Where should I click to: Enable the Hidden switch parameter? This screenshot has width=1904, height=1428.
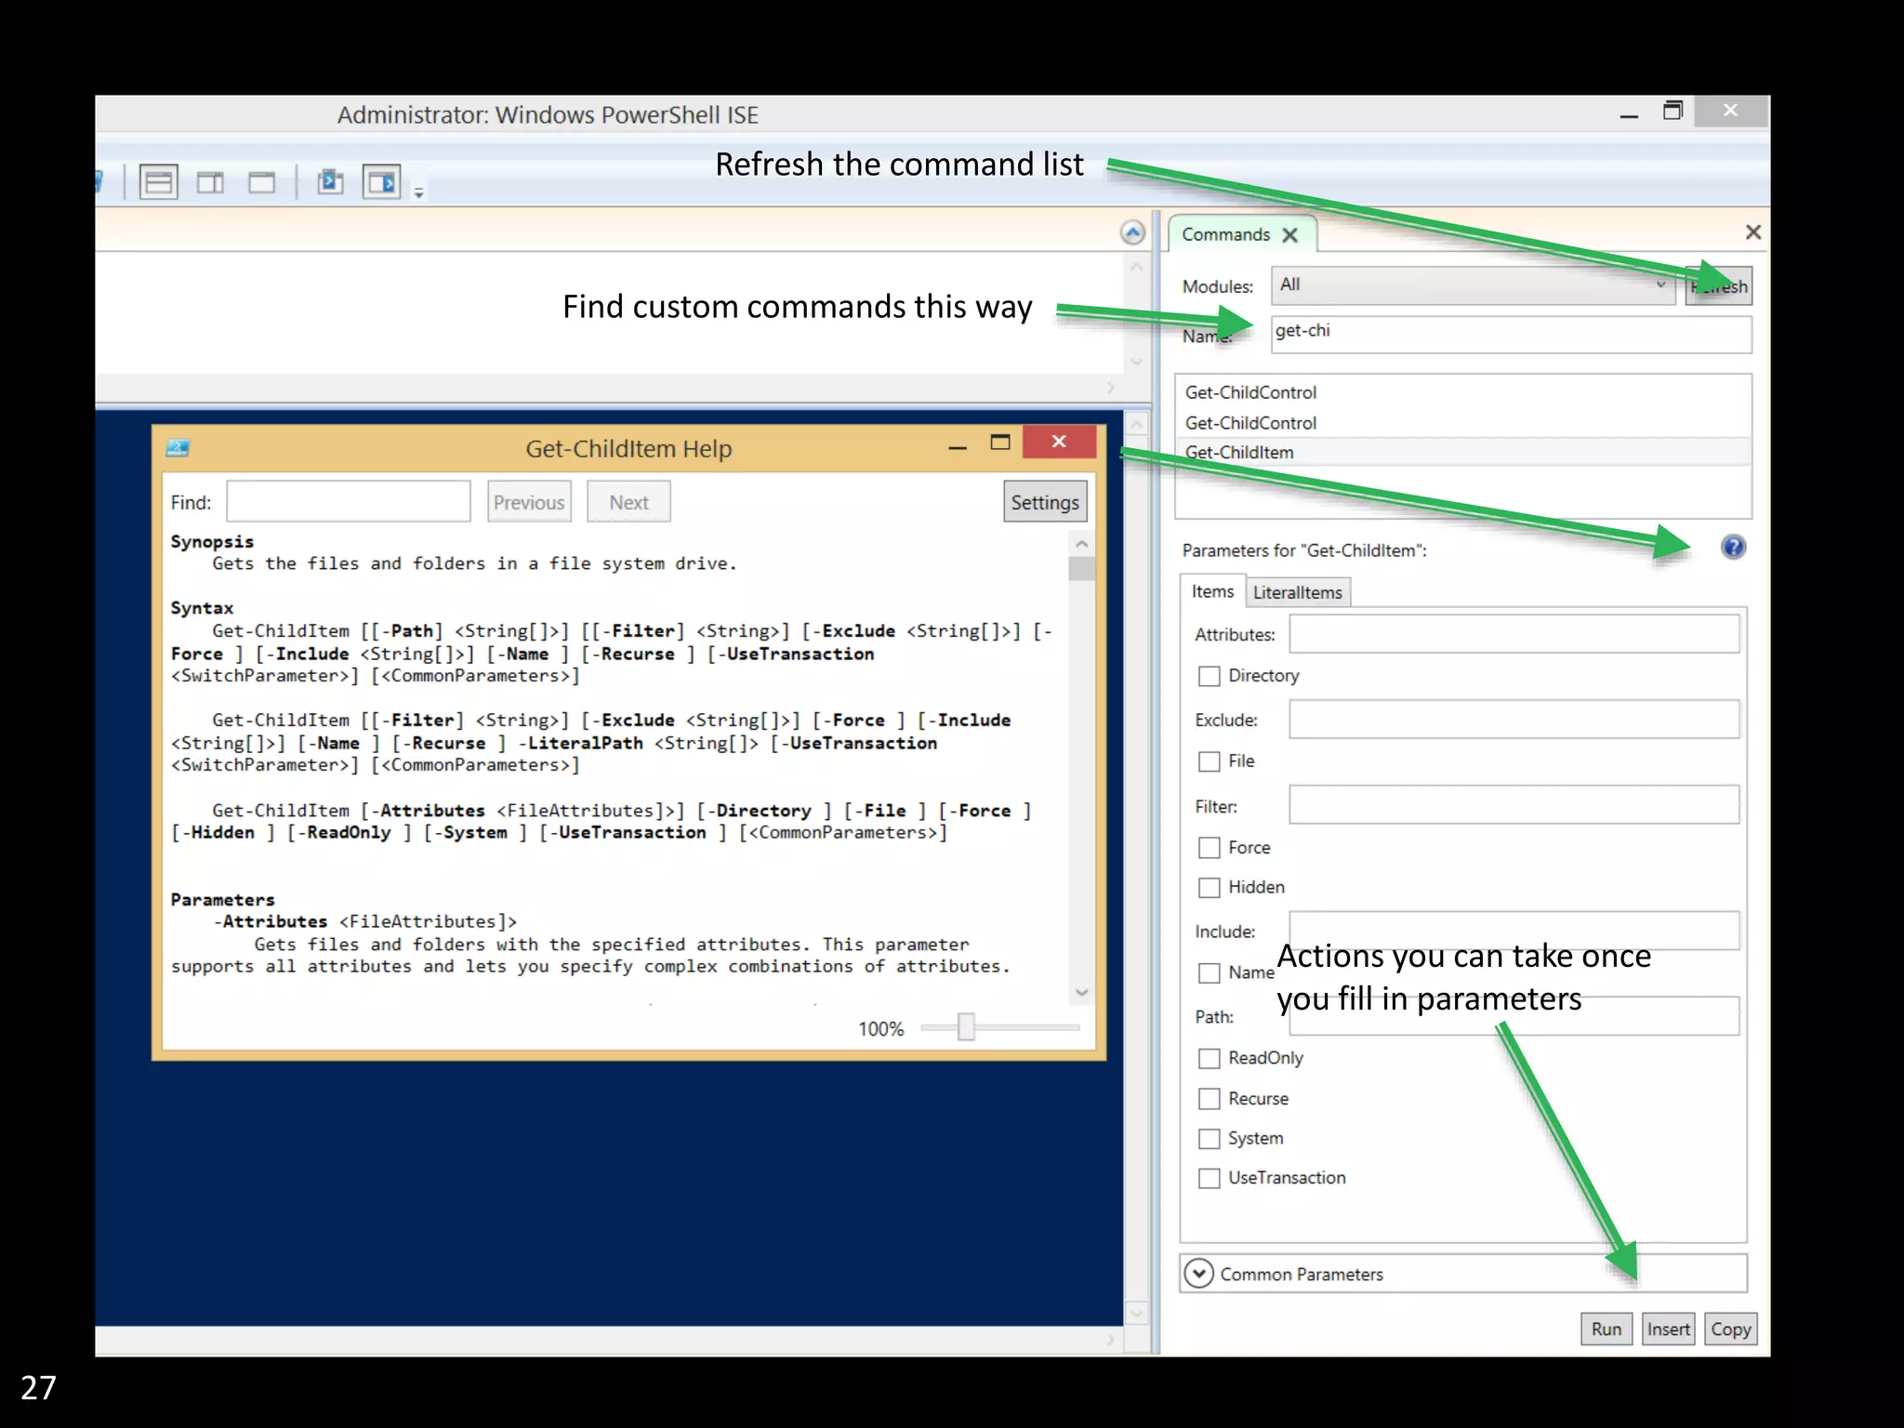pos(1209,888)
